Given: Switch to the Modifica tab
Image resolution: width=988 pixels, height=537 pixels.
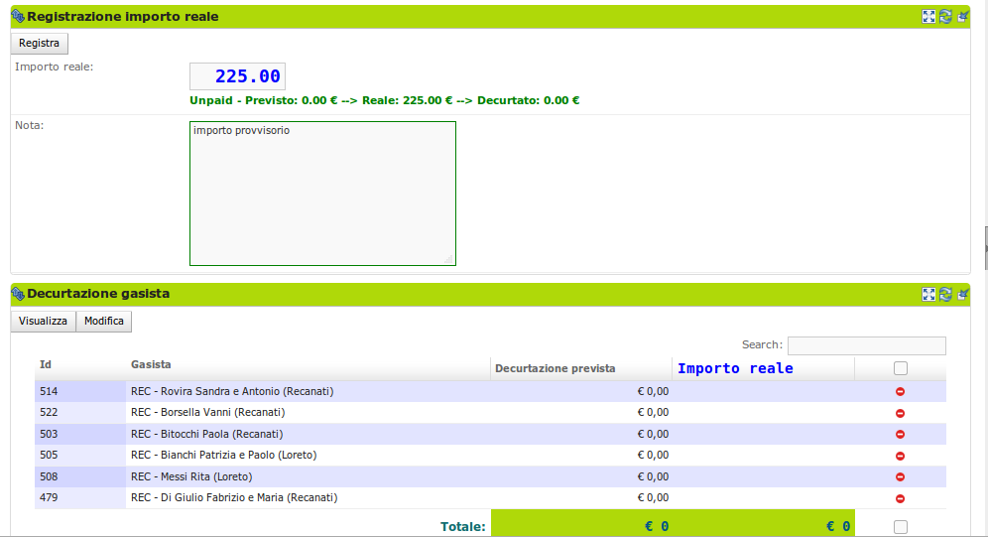Looking at the screenshot, I should [x=104, y=322].
